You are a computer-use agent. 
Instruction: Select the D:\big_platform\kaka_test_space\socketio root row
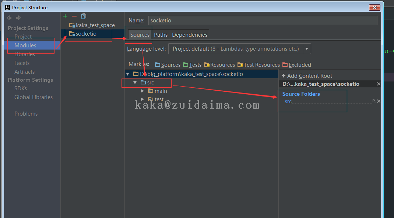201,74
